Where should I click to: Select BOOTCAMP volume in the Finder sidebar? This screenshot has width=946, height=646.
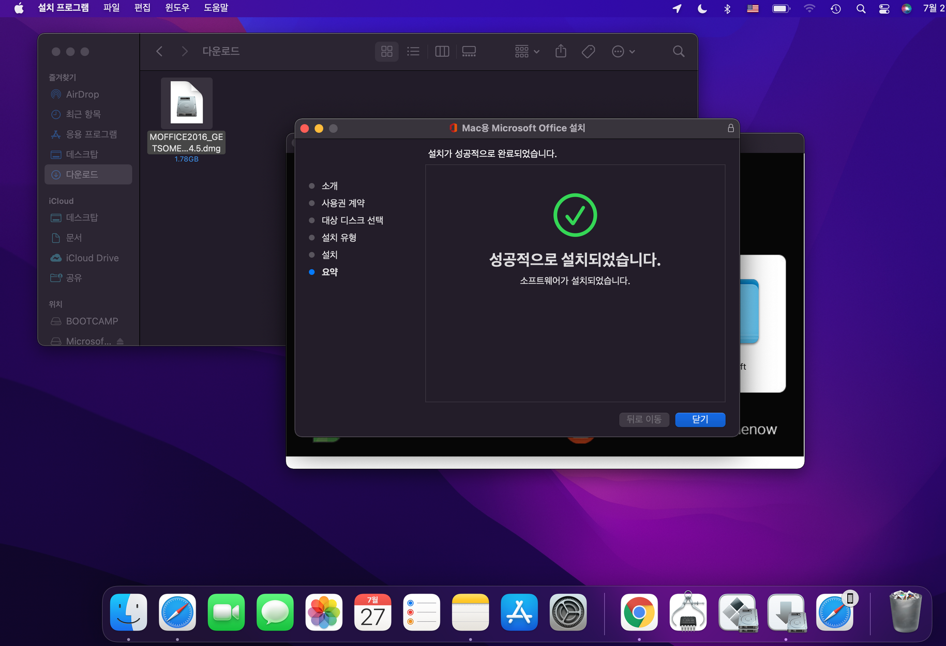(x=88, y=321)
